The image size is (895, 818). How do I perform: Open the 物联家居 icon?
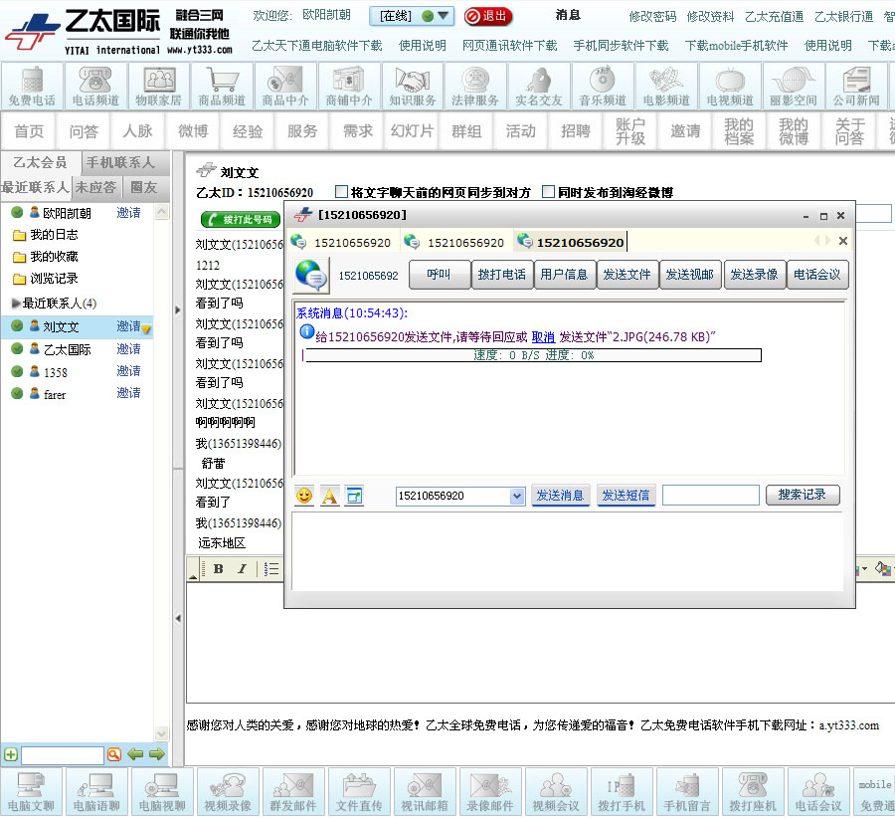(x=159, y=87)
